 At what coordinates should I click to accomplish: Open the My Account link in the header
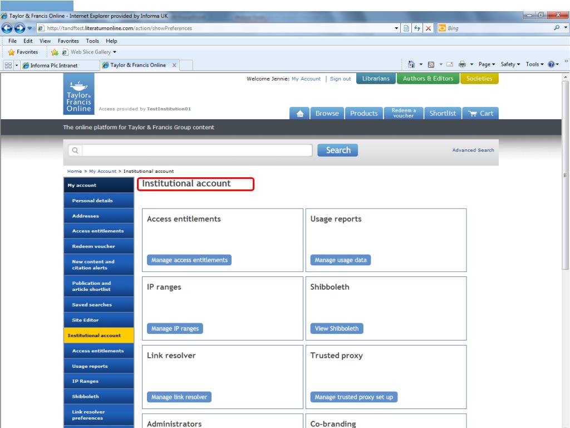pyautogui.click(x=306, y=79)
